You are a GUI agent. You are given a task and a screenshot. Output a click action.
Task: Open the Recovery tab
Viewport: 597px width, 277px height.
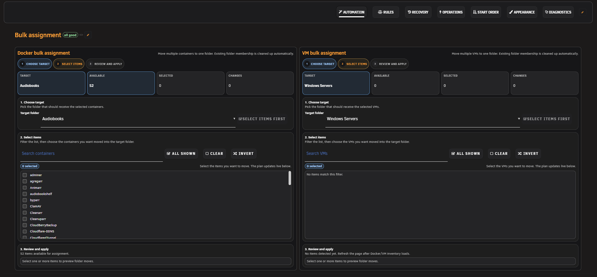click(418, 12)
